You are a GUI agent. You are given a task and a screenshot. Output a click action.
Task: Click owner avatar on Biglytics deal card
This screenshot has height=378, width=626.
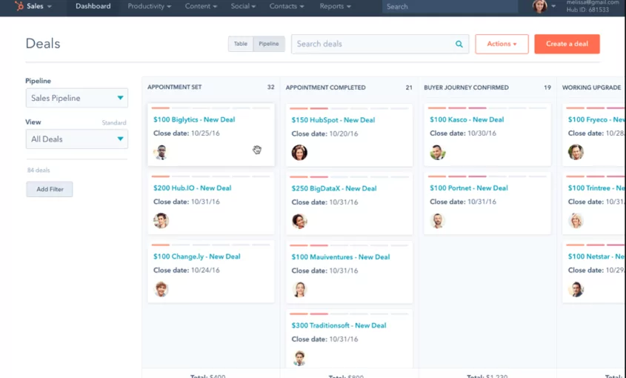[x=161, y=152]
